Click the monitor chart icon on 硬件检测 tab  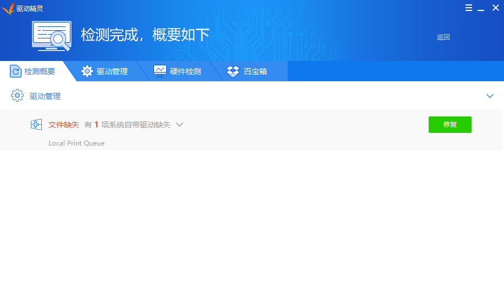[160, 71]
